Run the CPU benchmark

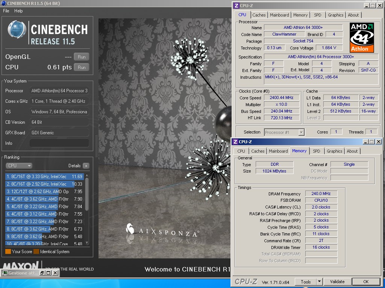tap(82, 67)
